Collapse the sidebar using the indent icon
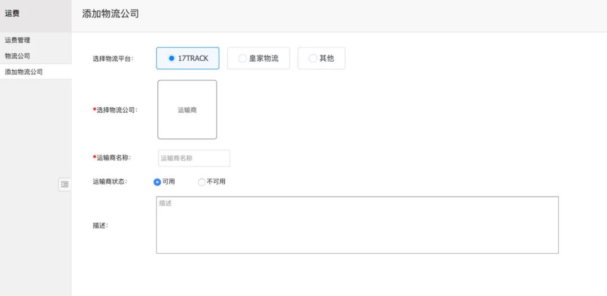The image size is (607, 296). [x=65, y=184]
